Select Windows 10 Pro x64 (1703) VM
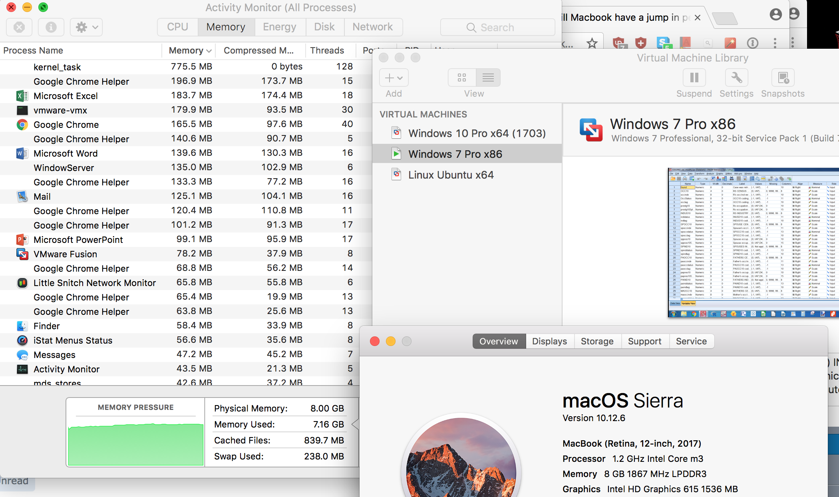This screenshot has width=839, height=497. pos(467,133)
